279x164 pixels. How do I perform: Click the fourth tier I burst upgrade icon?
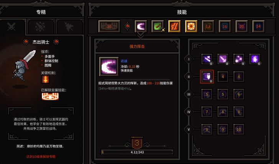[254, 59]
